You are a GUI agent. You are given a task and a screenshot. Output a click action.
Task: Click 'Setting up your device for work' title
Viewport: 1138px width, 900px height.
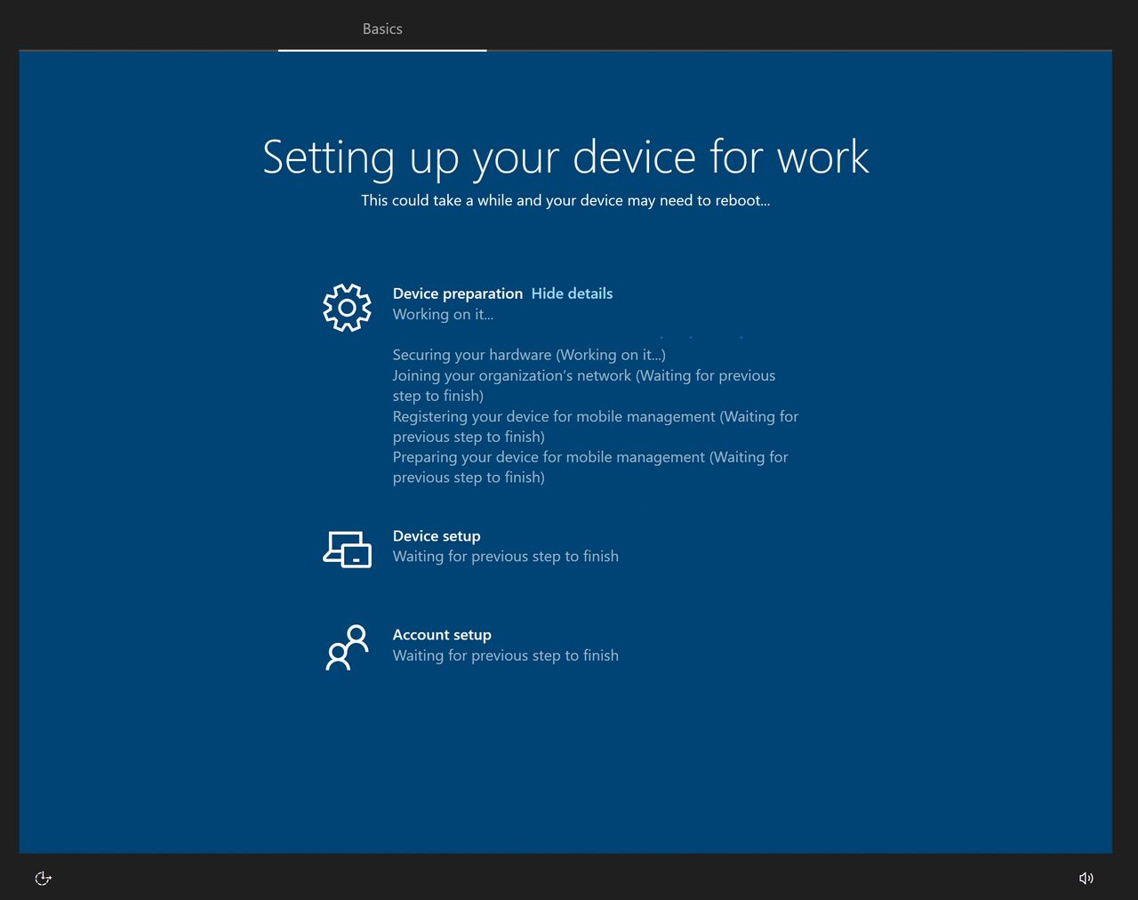[x=565, y=157]
